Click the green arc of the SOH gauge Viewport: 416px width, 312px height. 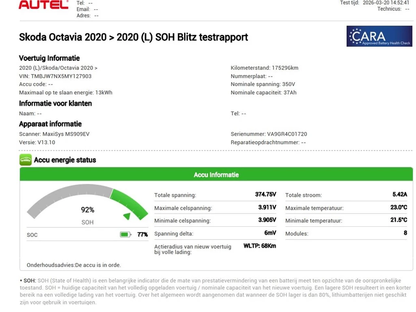132,201
